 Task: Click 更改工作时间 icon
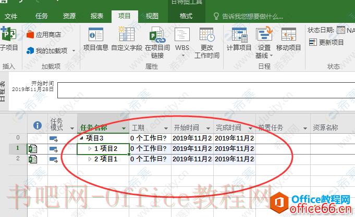click(207, 34)
